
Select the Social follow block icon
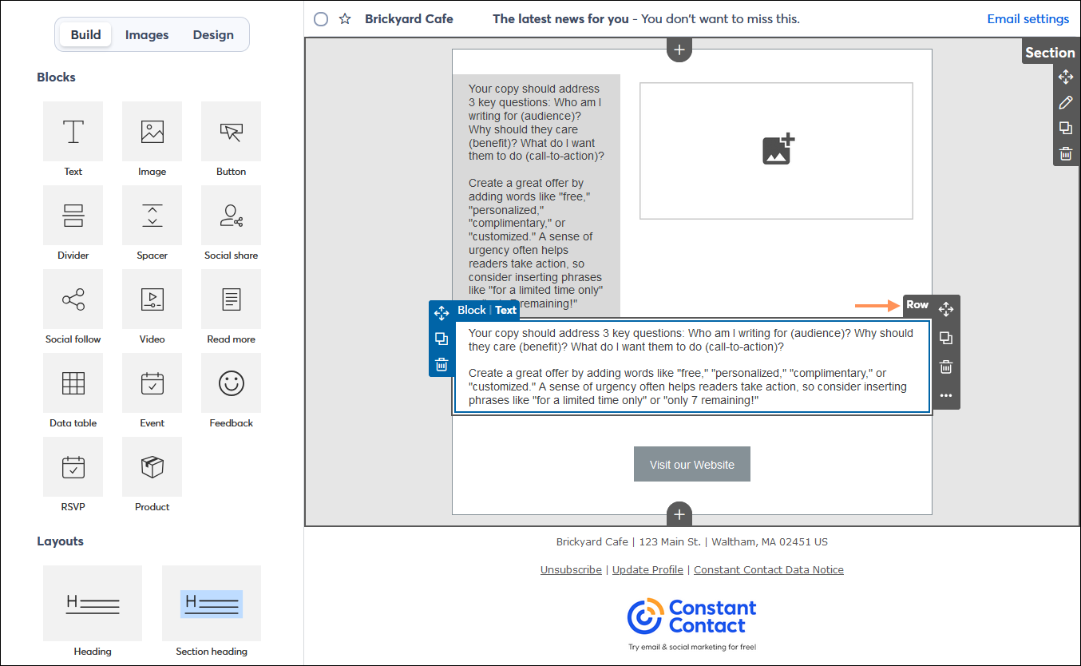coord(73,299)
